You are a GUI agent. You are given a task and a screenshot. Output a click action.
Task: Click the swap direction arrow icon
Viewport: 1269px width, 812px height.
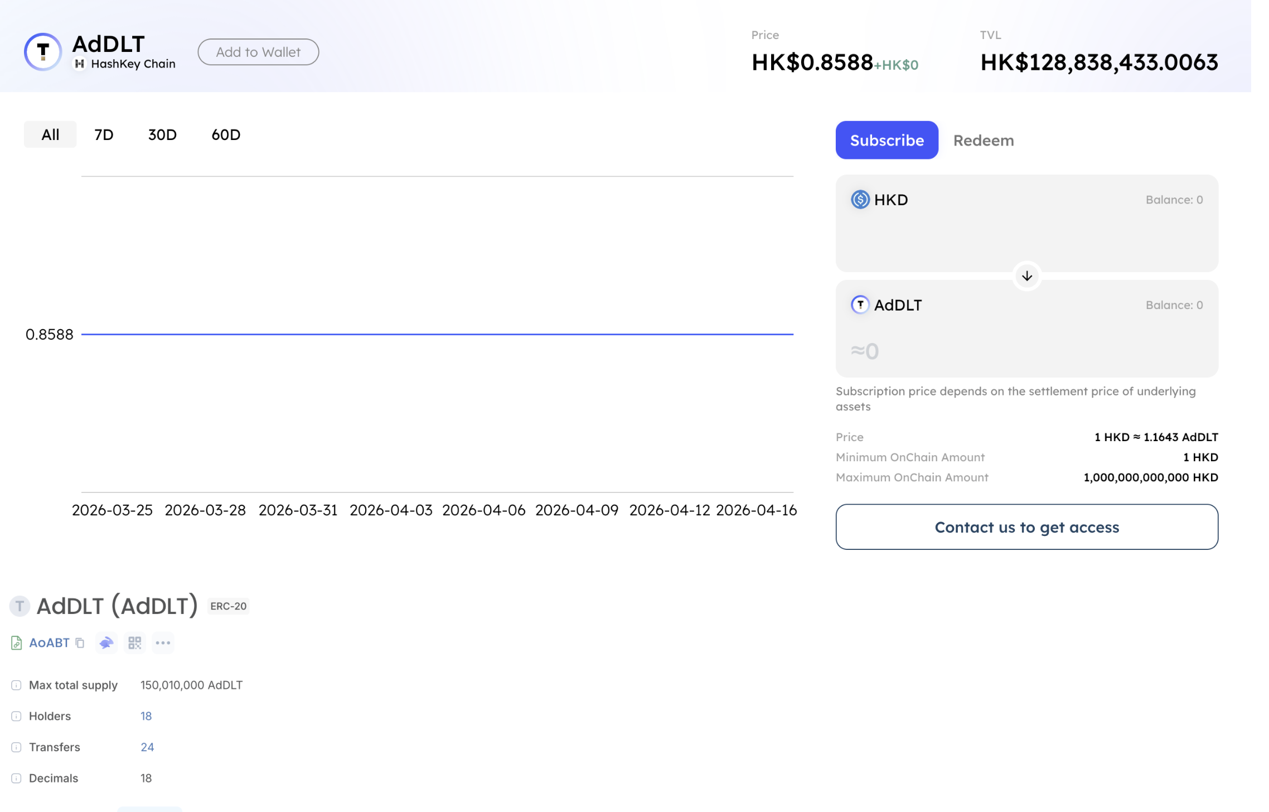(1026, 276)
